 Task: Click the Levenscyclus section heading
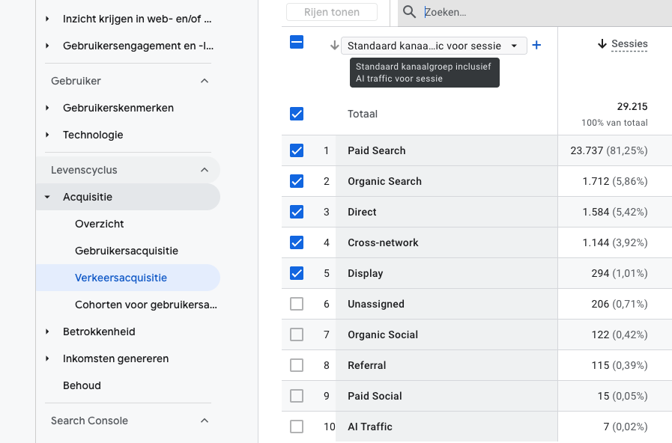tap(84, 170)
